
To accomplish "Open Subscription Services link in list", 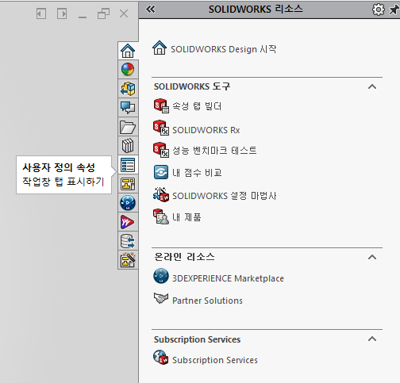I will click(x=215, y=360).
